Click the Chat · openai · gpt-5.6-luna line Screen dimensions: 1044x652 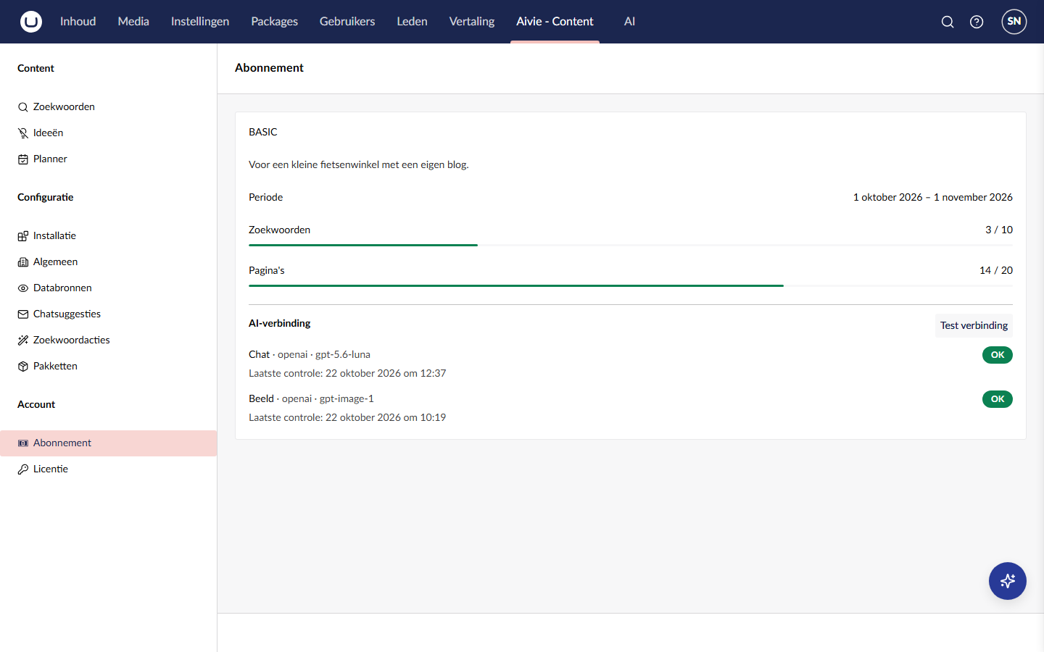(x=310, y=354)
